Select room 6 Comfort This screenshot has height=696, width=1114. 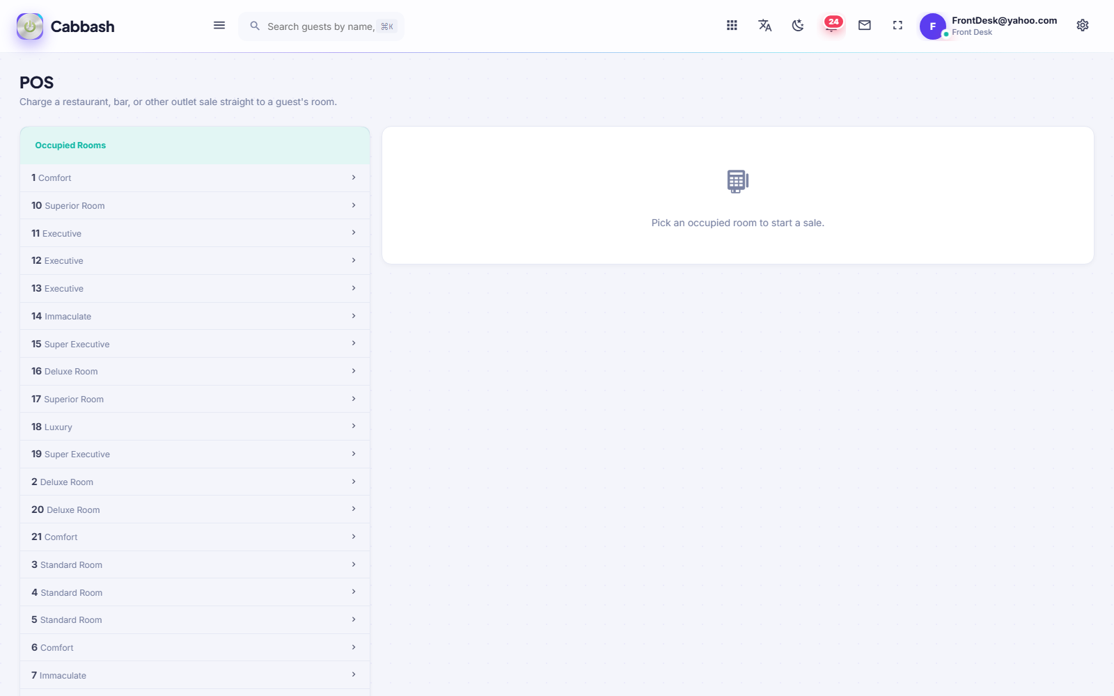[x=195, y=647]
